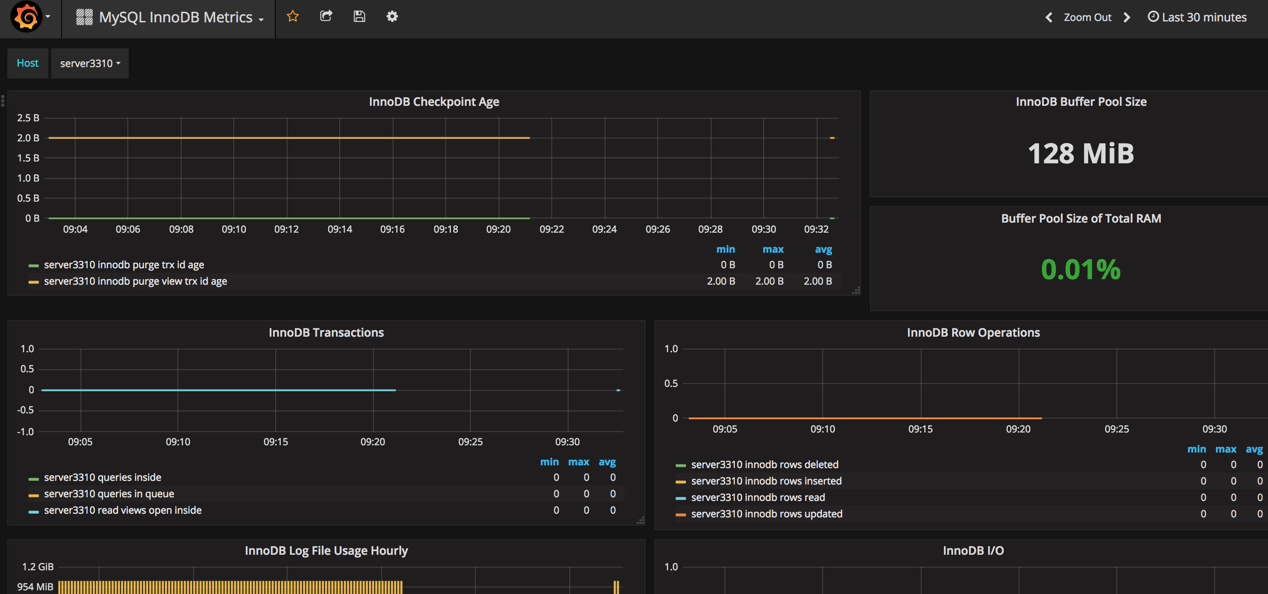
Task: Toggle queries in queue series visibility
Action: [109, 494]
